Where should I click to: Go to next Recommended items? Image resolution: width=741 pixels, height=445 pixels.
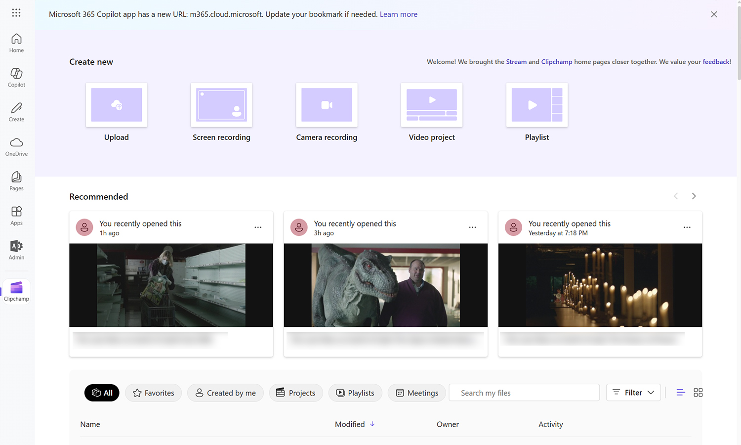[694, 196]
